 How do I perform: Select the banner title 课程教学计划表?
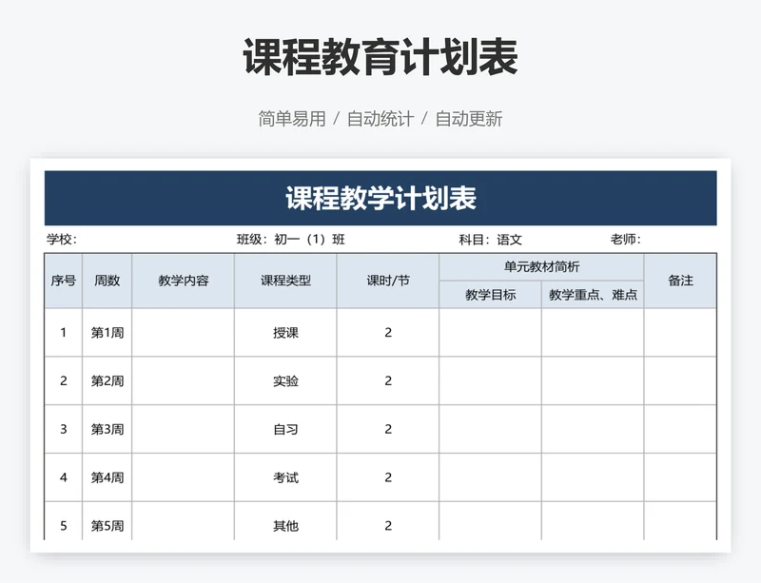(380, 198)
